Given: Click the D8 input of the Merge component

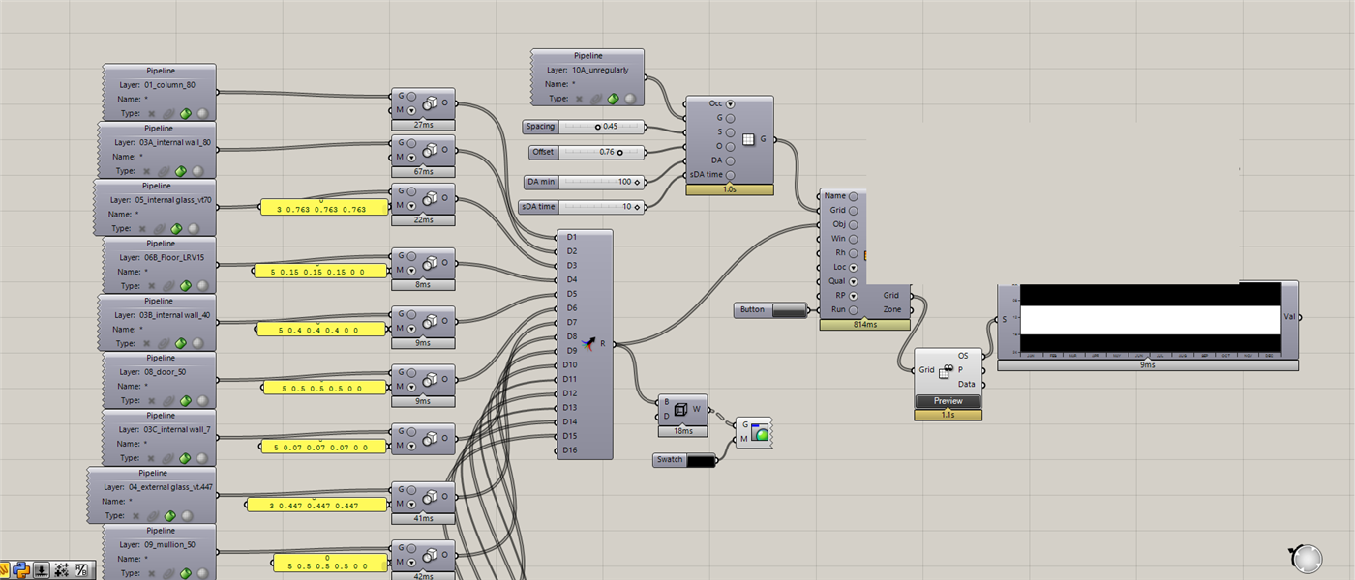Looking at the screenshot, I should point(571,336).
